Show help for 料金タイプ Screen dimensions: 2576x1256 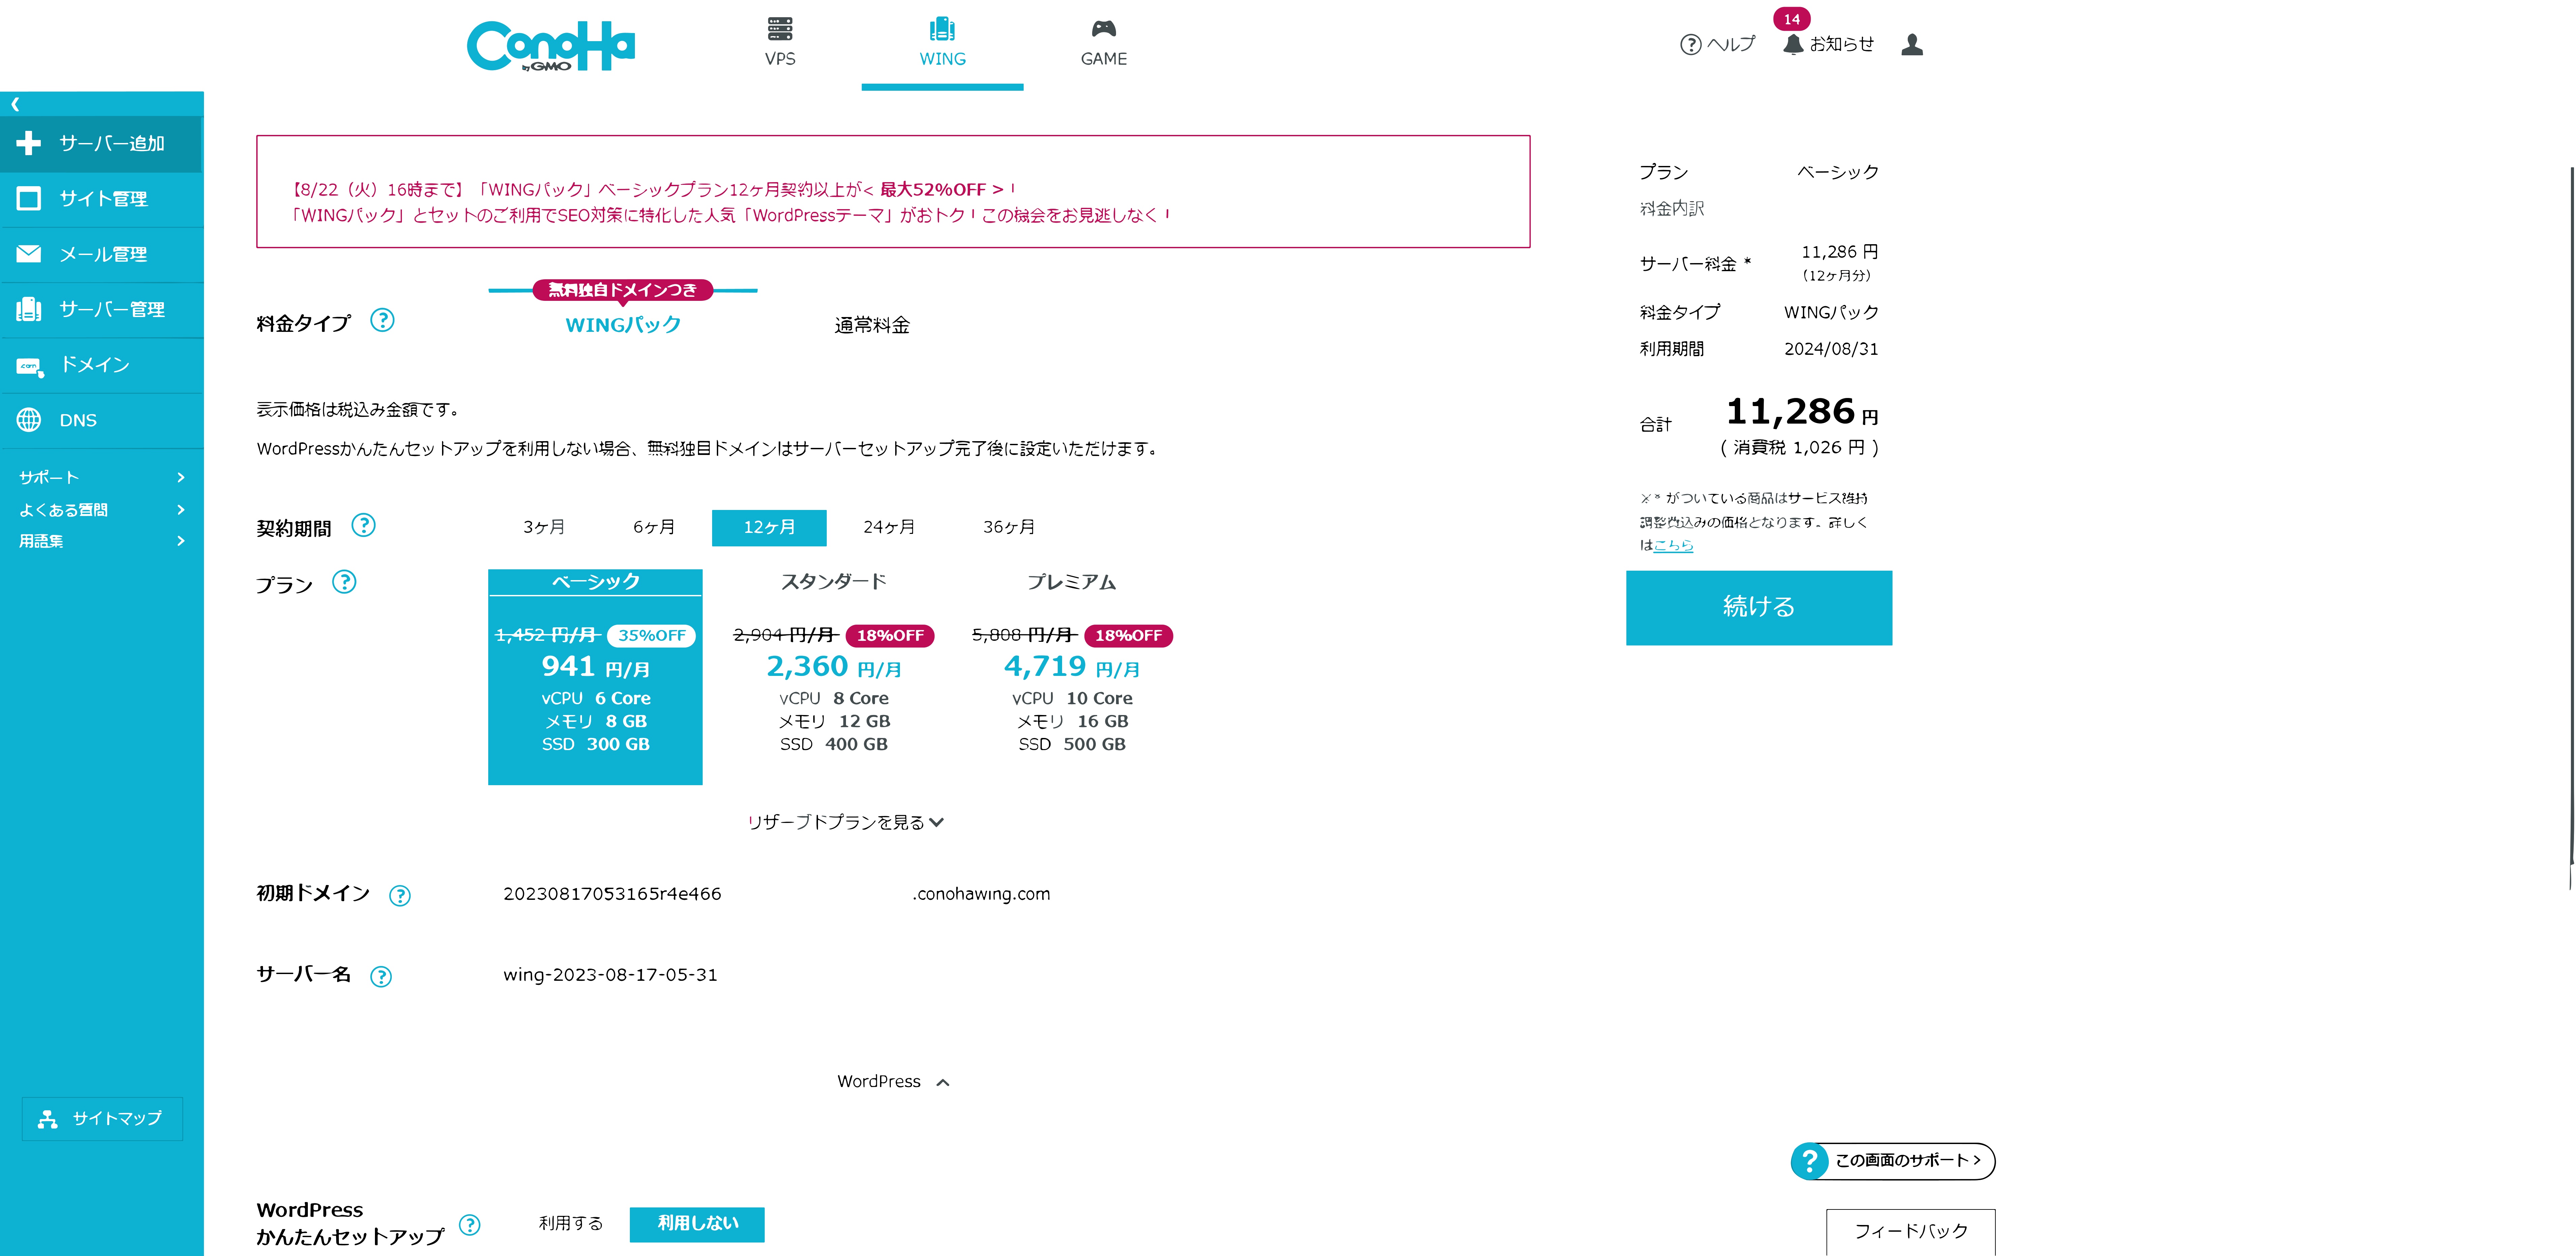coord(382,320)
